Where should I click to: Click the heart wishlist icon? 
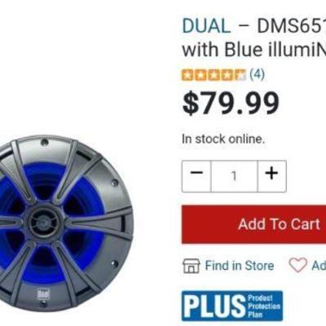pos(297,266)
